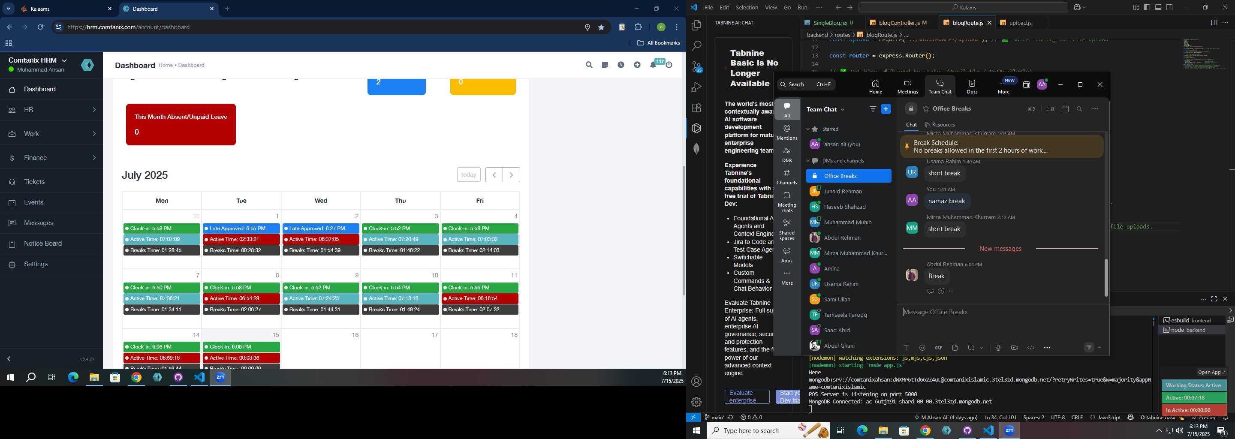Search within Office Breaks chat
The width and height of the screenshot is (1235, 439).
point(1080,109)
